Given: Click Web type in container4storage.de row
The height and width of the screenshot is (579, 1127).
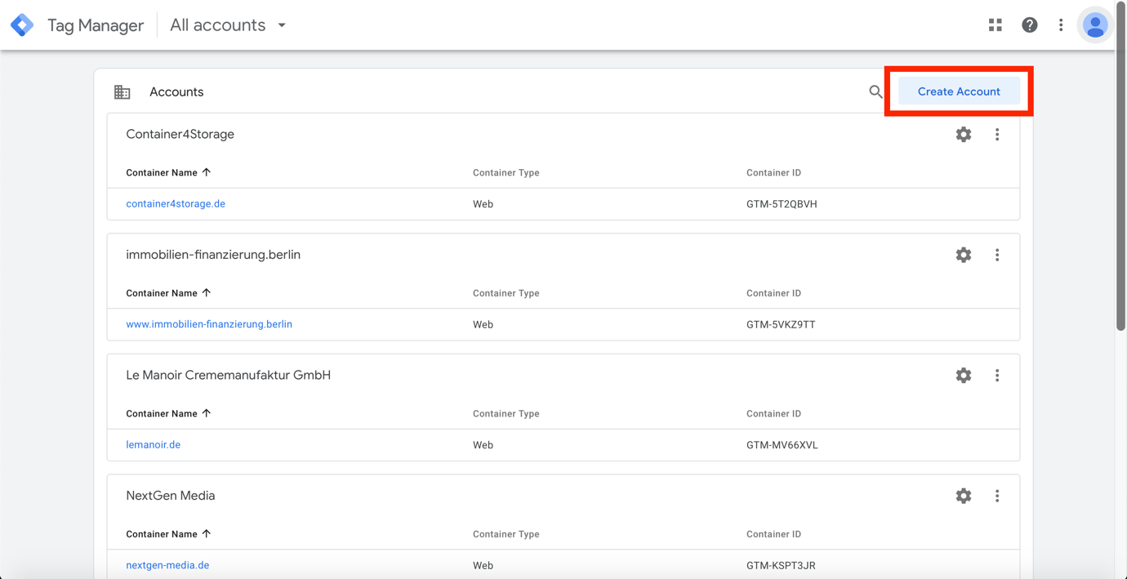Looking at the screenshot, I should click(483, 204).
